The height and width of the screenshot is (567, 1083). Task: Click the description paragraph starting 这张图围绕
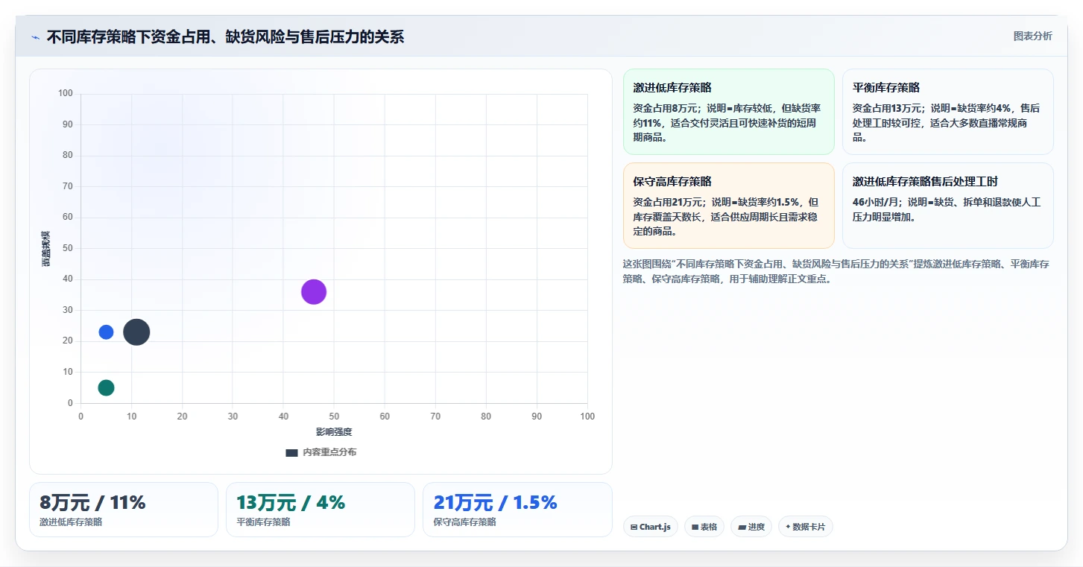point(836,271)
